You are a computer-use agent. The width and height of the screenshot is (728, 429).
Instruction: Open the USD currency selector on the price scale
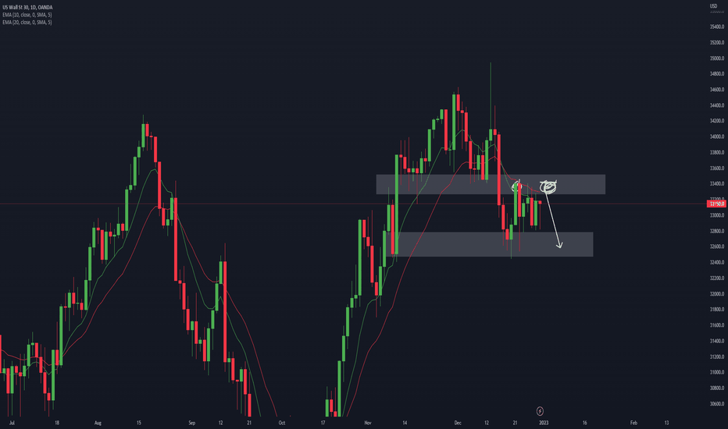(713, 6)
